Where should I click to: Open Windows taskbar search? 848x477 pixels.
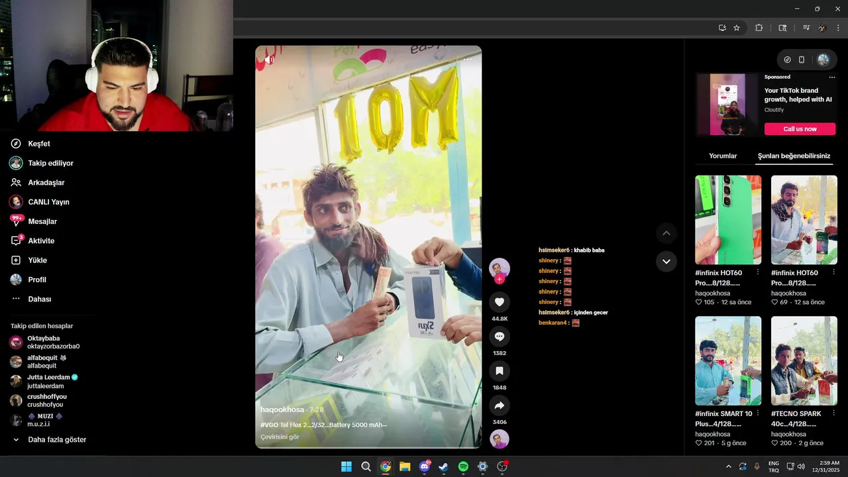(x=366, y=466)
